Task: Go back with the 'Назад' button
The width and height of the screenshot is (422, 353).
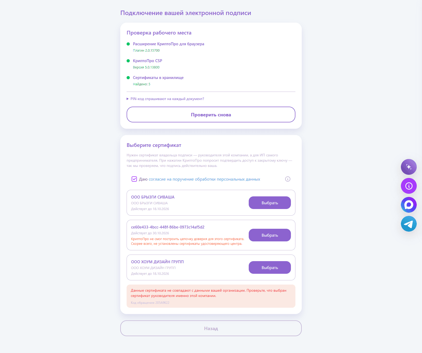Action: coord(211,328)
